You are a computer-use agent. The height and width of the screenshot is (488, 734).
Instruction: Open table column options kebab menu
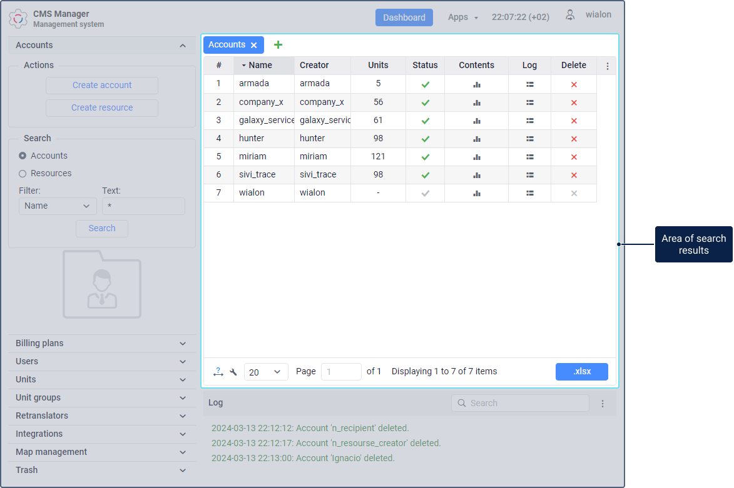608,66
